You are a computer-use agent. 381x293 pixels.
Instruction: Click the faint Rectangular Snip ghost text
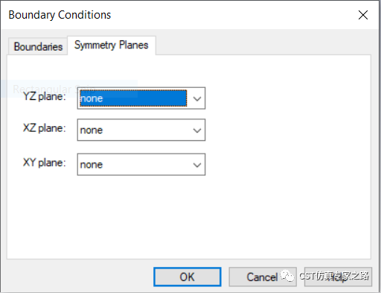pyautogui.click(x=54, y=89)
